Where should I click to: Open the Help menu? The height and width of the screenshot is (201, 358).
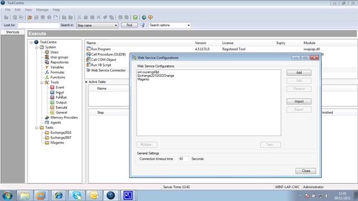56,10
